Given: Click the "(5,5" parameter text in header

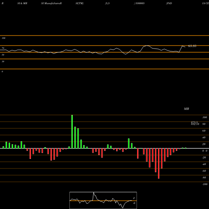Looking at the screenshot, I should (107, 3).
